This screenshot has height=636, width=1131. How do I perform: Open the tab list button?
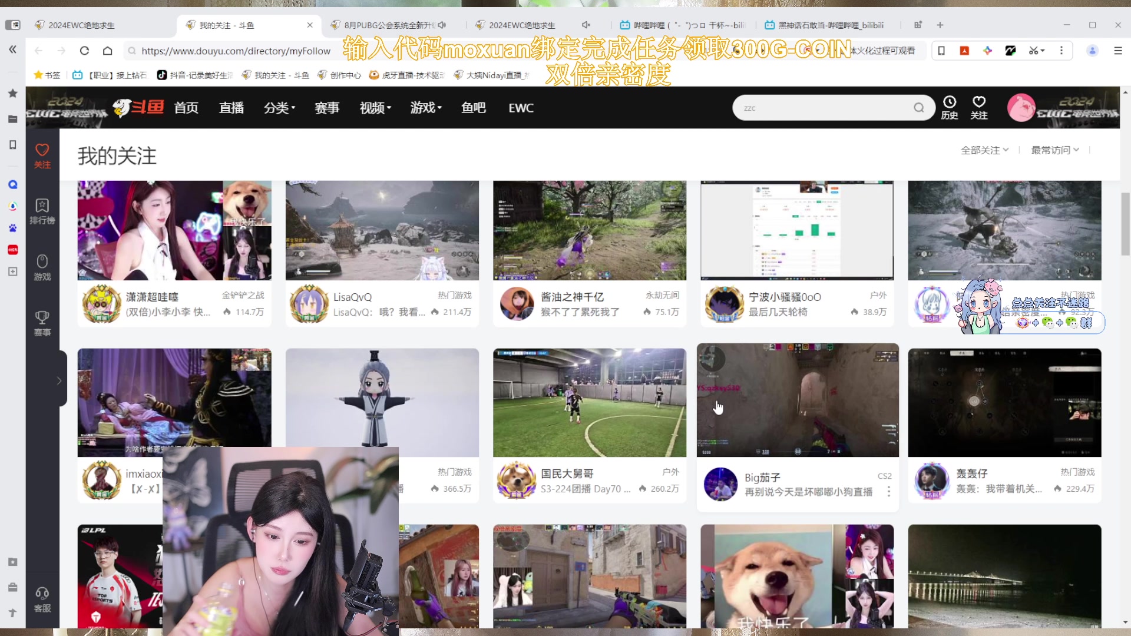(918, 25)
